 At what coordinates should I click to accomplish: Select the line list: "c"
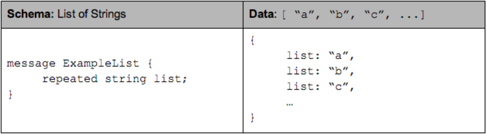coord(320,87)
